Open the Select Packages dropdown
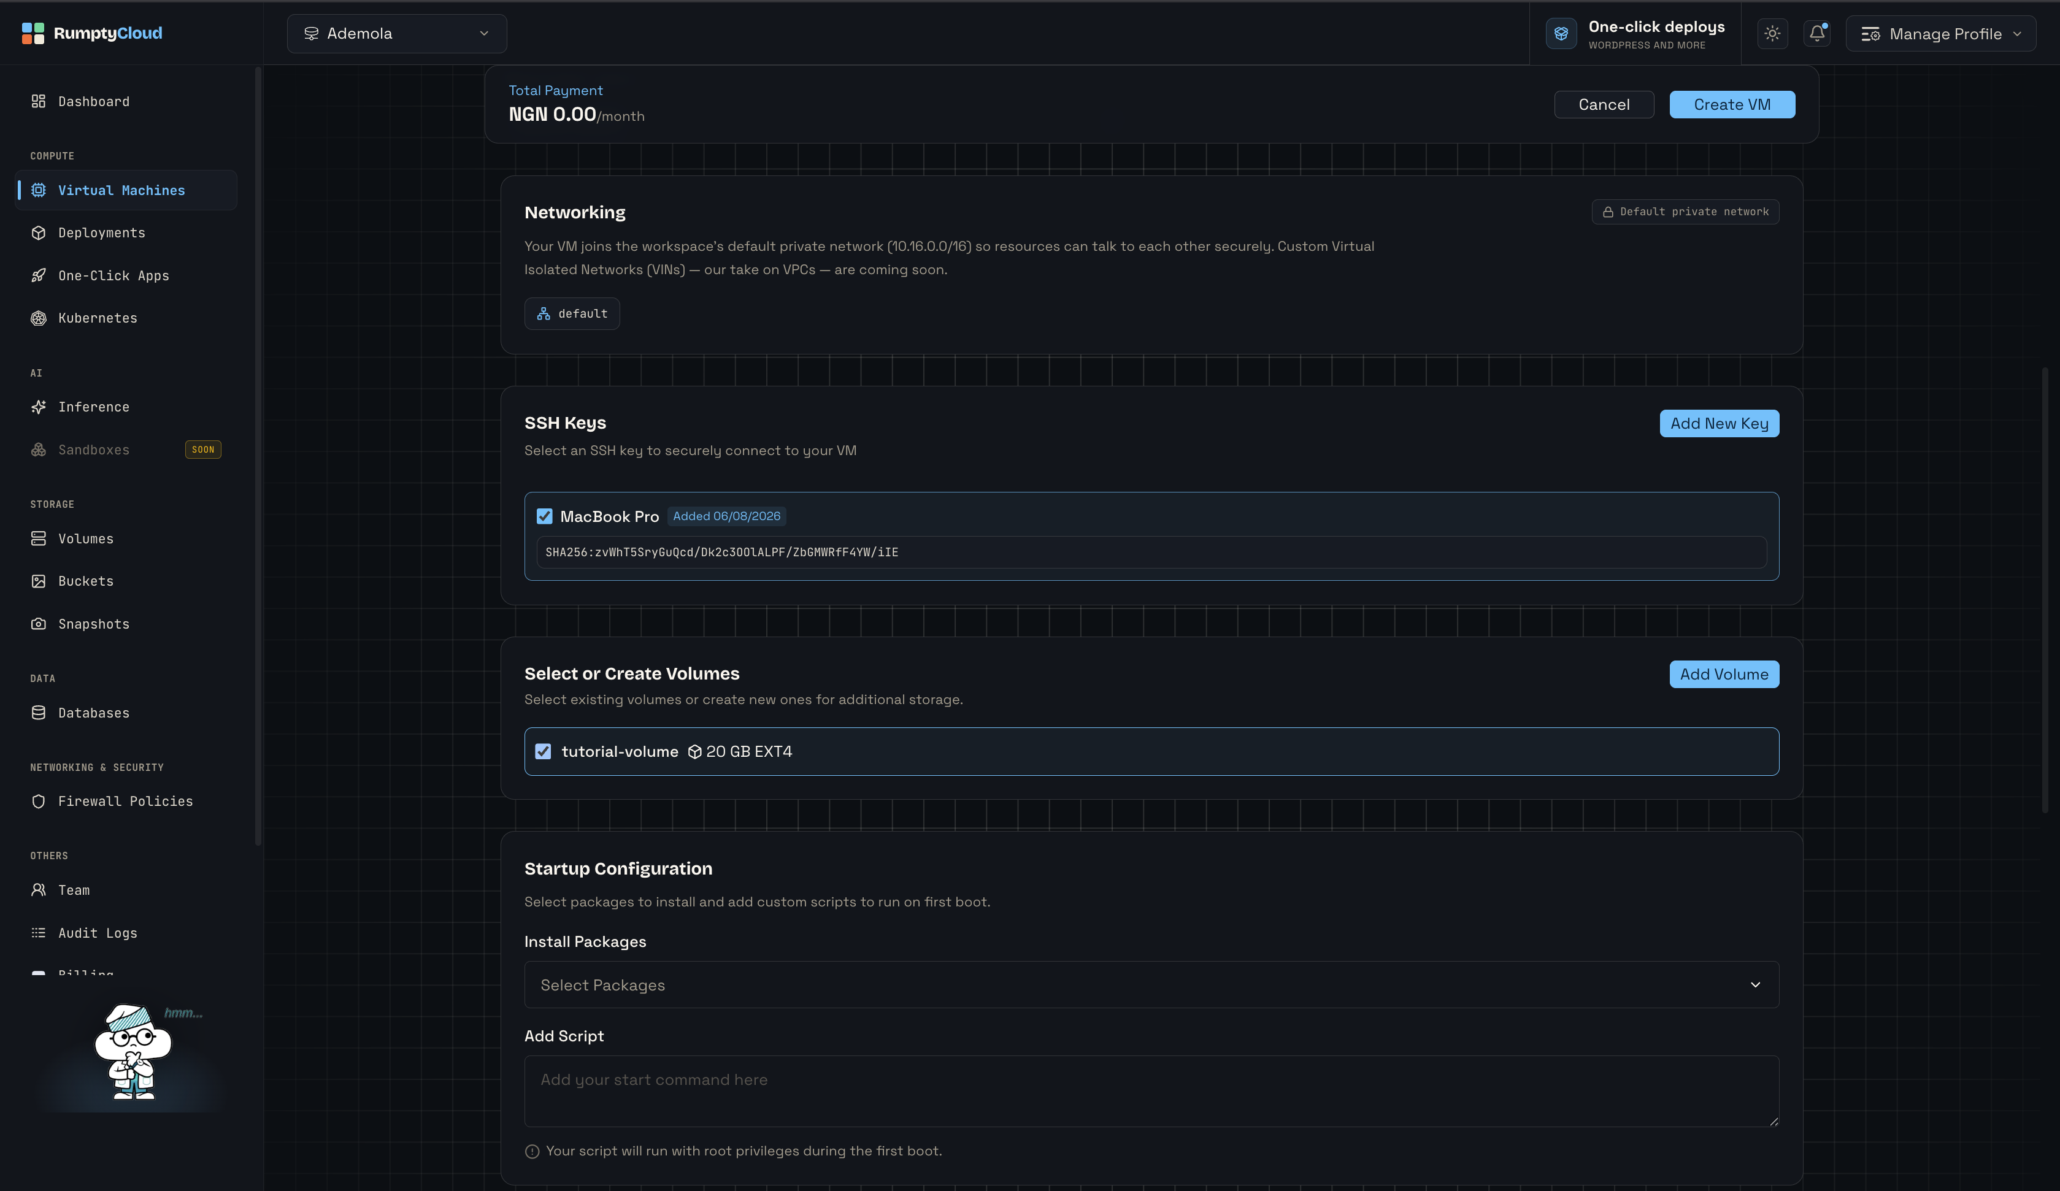The width and height of the screenshot is (2060, 1191). pos(1151,985)
